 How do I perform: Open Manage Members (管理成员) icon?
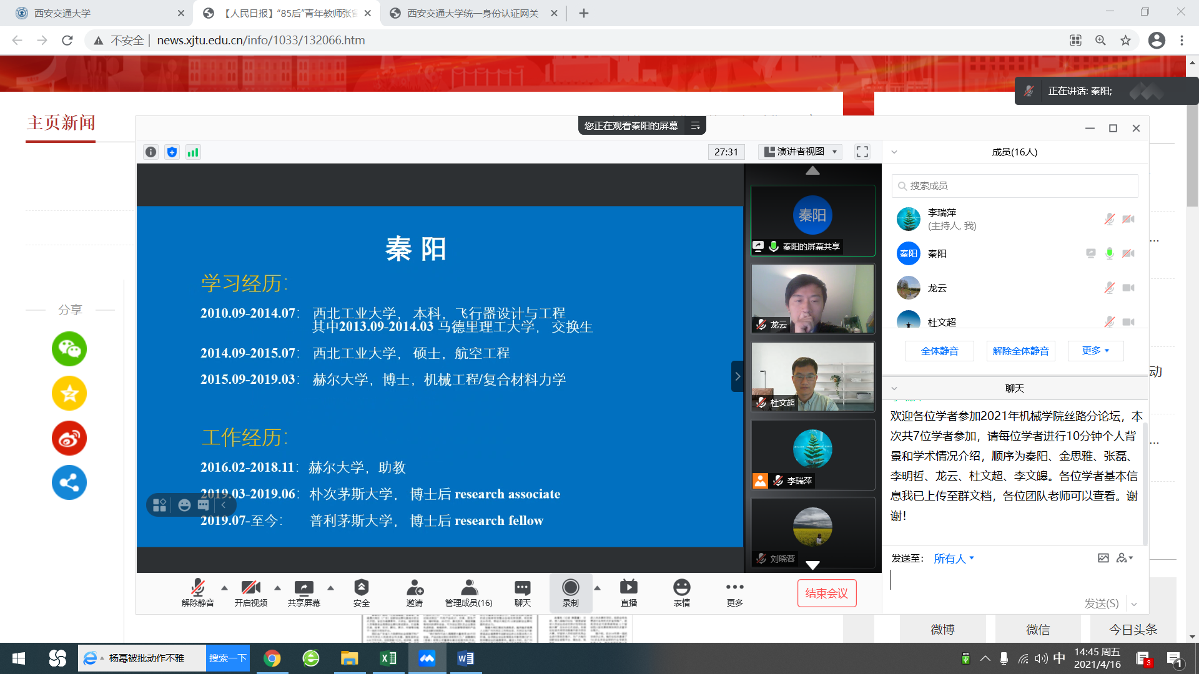point(468,588)
